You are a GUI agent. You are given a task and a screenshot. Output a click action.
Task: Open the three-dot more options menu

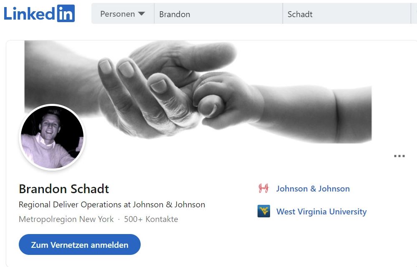tap(399, 156)
